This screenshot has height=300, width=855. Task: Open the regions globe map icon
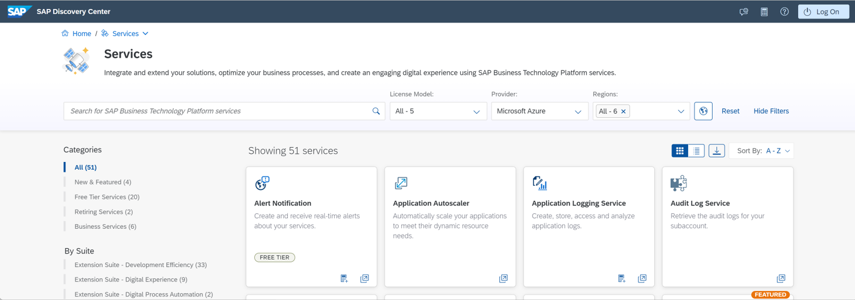tap(703, 111)
